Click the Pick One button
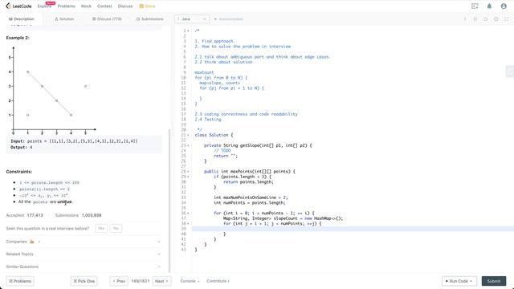The width and height of the screenshot is (514, 289). click(84, 281)
